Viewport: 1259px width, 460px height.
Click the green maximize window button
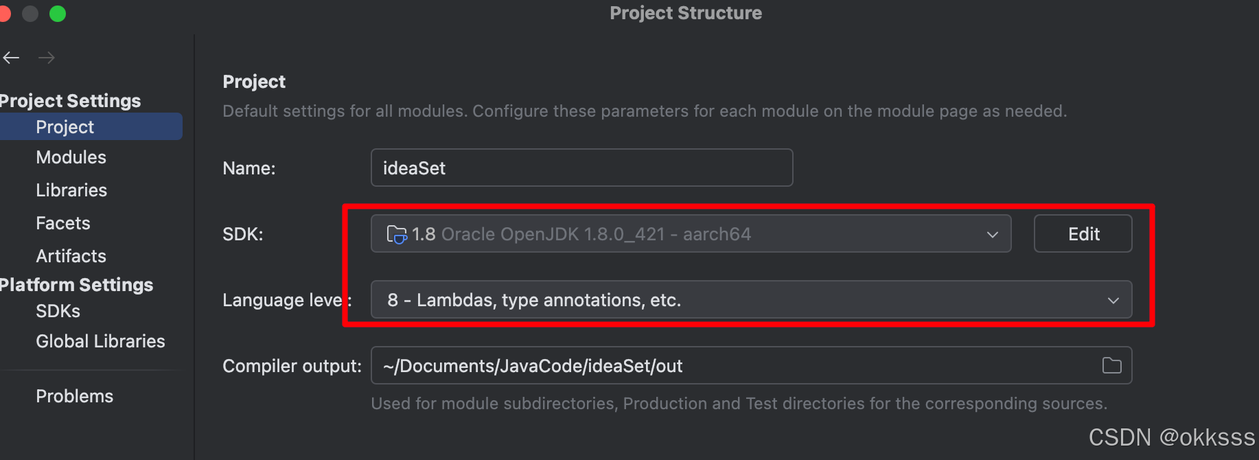(58, 14)
